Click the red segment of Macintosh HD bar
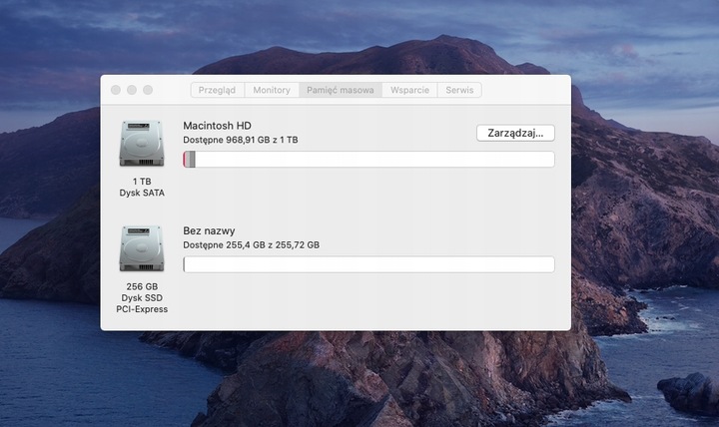This screenshot has height=427, width=719. coord(185,160)
